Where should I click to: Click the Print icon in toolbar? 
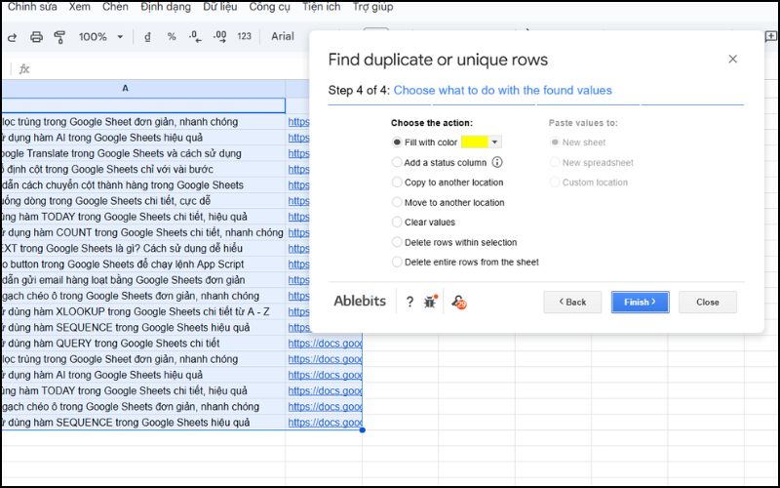[x=36, y=37]
